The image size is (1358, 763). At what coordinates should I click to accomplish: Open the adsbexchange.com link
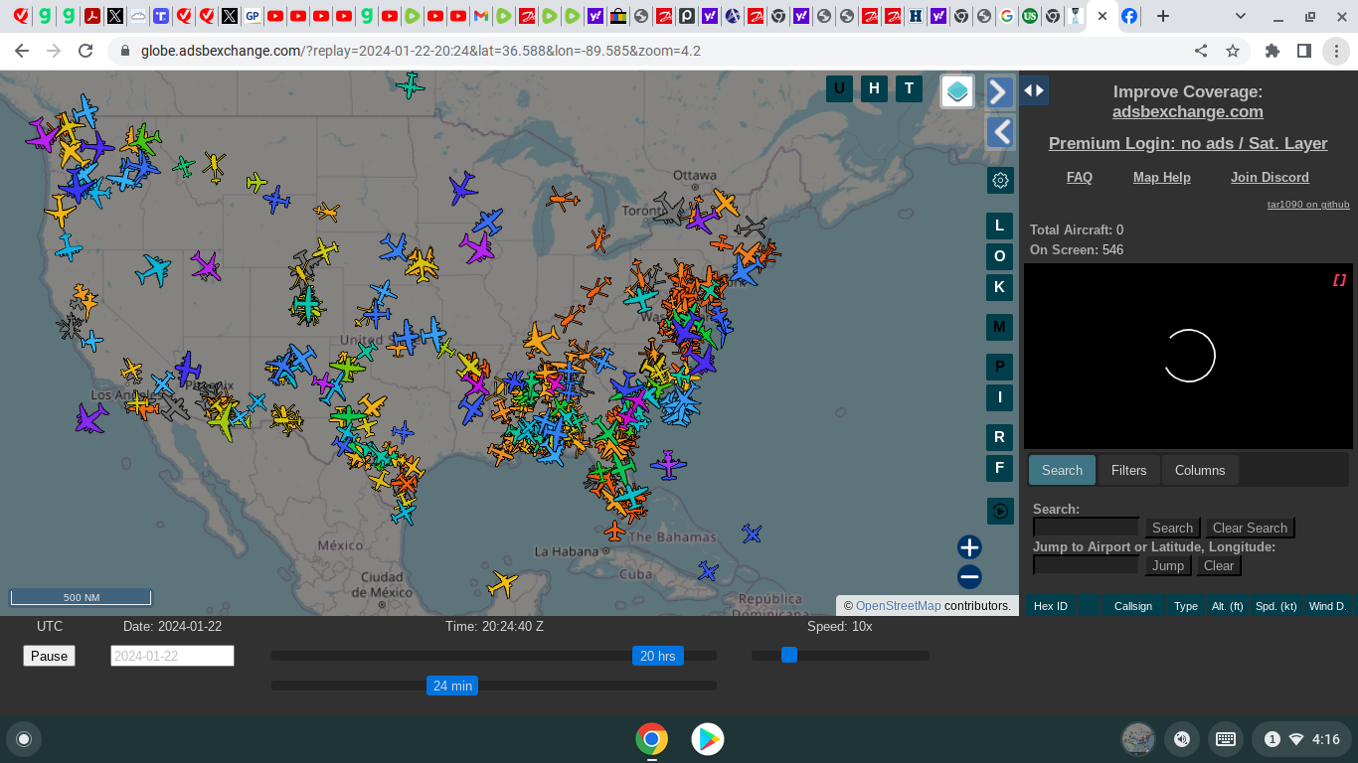1188,112
